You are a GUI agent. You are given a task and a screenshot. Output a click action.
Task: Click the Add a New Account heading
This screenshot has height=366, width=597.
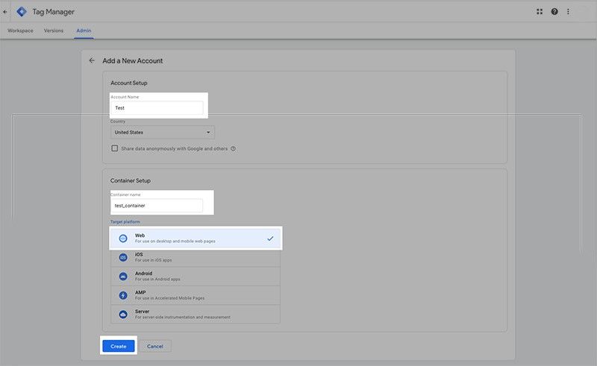(x=133, y=61)
